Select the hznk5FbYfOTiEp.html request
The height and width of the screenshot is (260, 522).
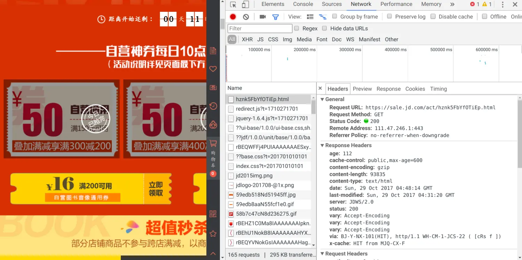pos(268,99)
